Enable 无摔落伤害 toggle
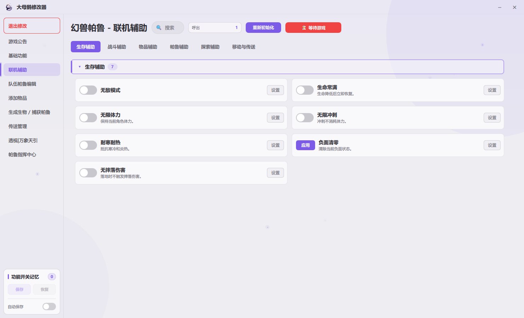Image resolution: width=524 pixels, height=318 pixels. pyautogui.click(x=88, y=173)
